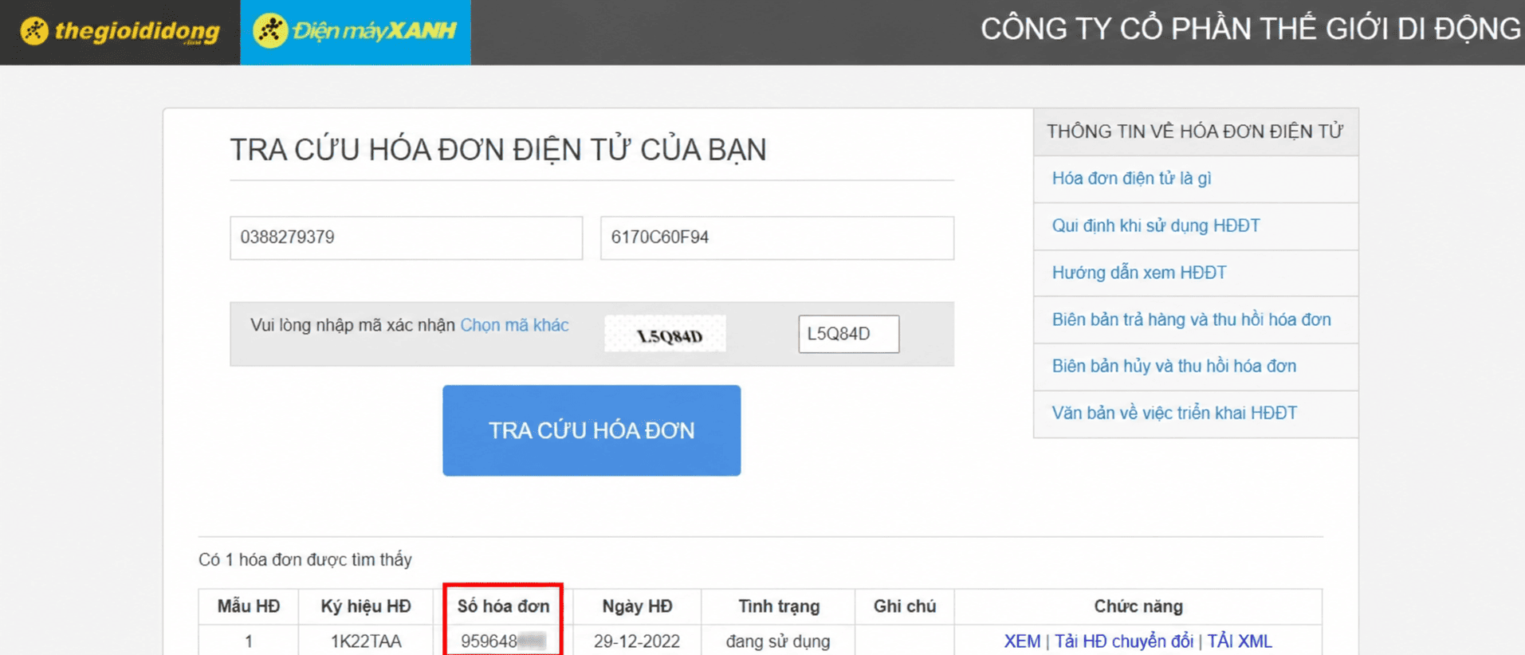The height and width of the screenshot is (655, 1525).
Task: Open 'Hướng dẫn xem HĐĐT' link
Action: tap(1138, 273)
